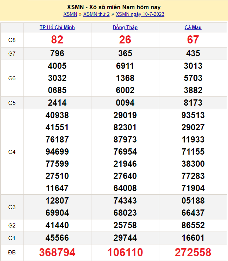228x261 pixels.
Task: Open the XSMN breadcrumb link
Action: tap(70, 14)
